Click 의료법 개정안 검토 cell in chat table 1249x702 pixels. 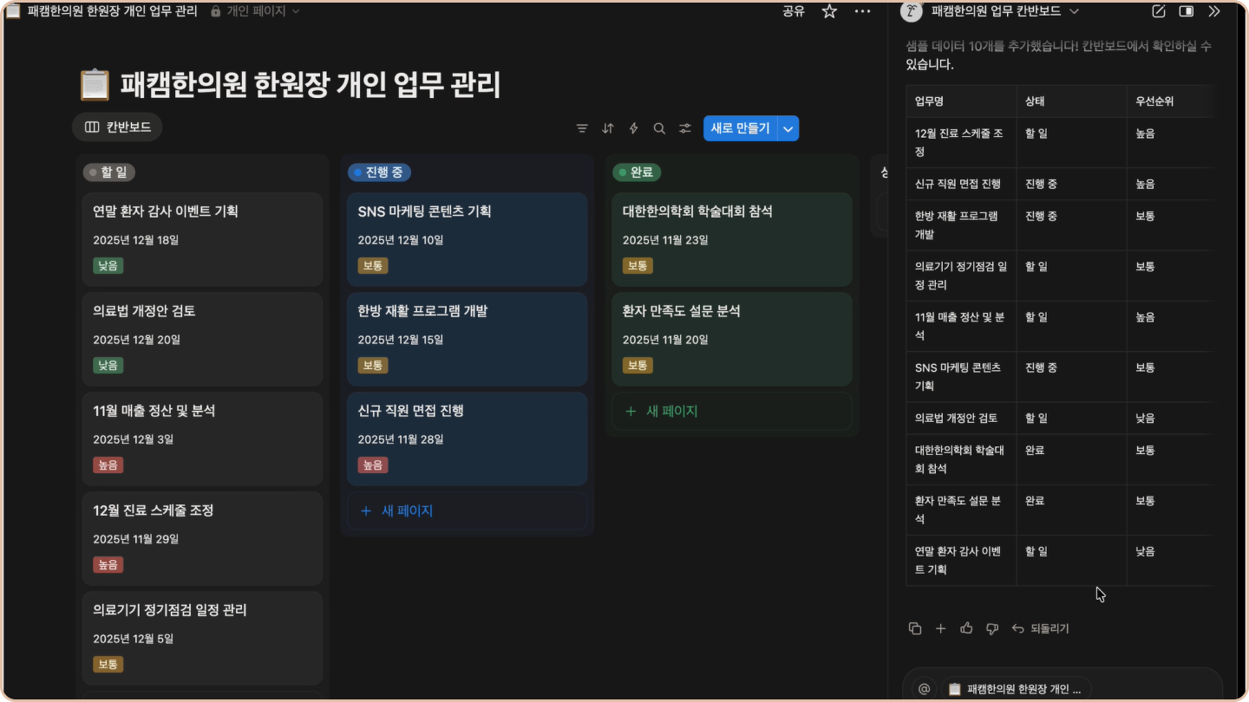tap(961, 418)
